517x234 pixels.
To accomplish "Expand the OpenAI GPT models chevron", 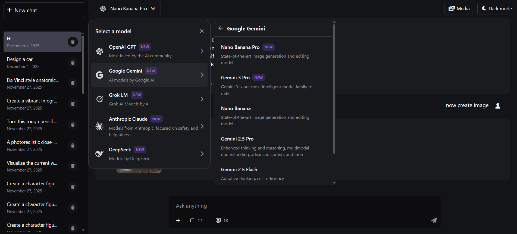I will pyautogui.click(x=202, y=51).
